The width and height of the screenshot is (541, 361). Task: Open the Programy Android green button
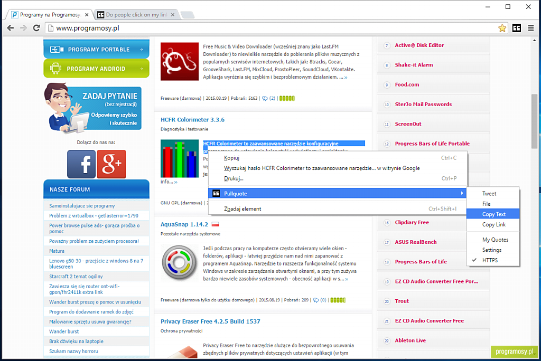pos(96,68)
